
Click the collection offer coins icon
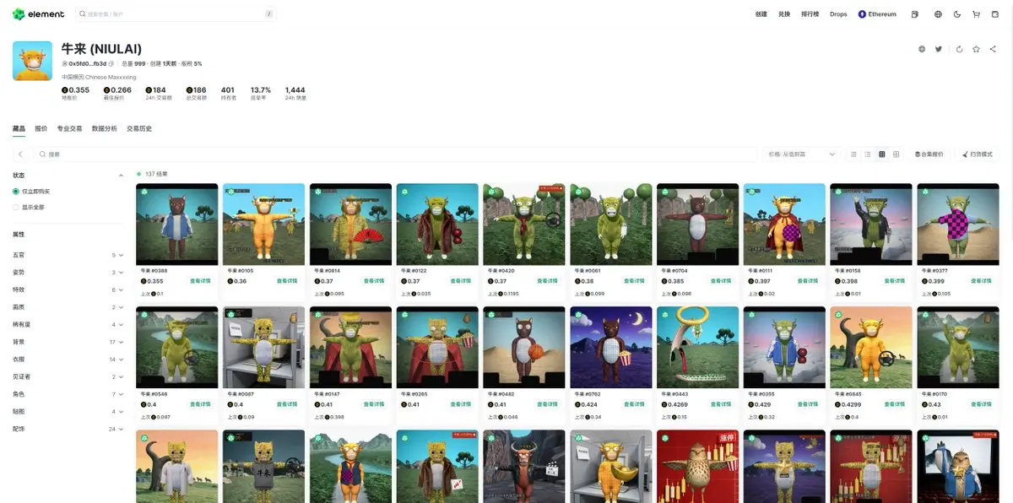pos(918,154)
